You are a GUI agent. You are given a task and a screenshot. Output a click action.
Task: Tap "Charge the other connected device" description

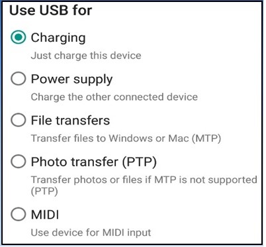coord(114,97)
